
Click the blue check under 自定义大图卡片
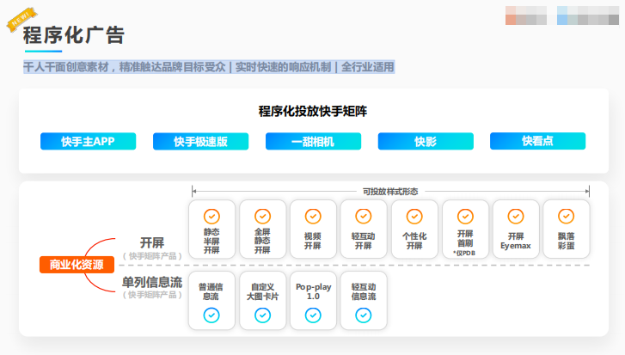pos(263,315)
